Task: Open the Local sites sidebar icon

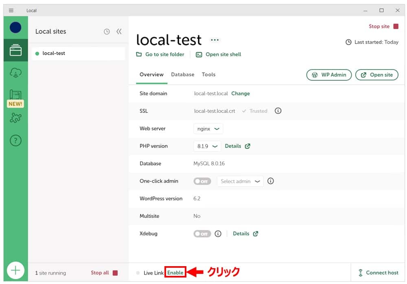Action: (15, 50)
